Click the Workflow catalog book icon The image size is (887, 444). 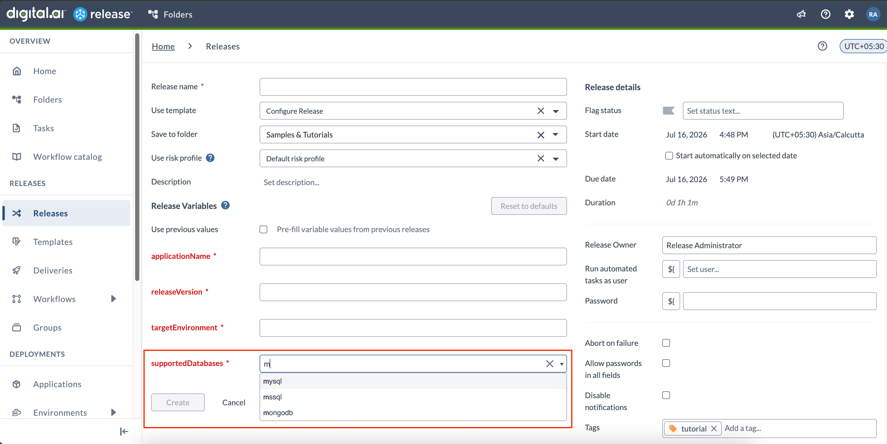(x=17, y=157)
